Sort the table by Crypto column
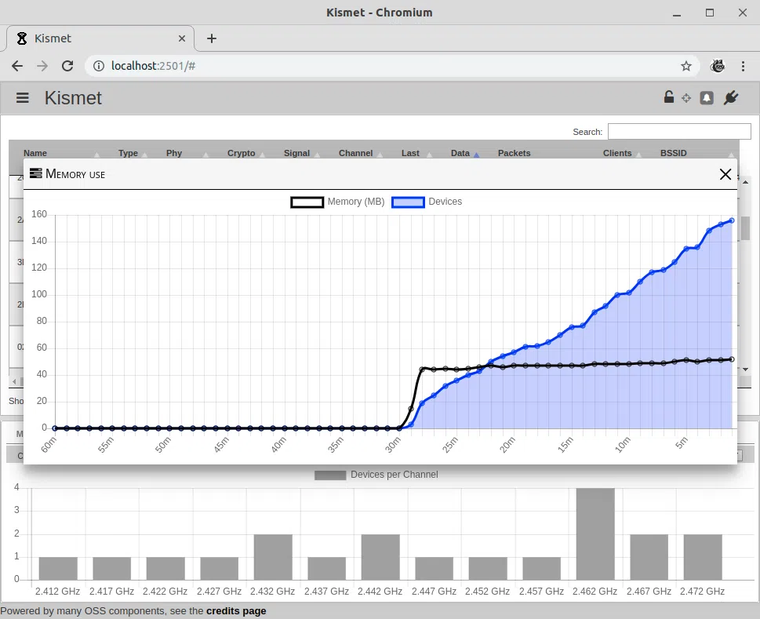 click(x=241, y=153)
